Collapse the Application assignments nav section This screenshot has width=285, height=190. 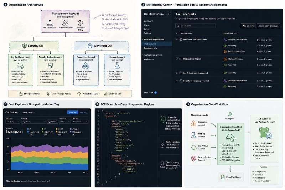(143, 55)
